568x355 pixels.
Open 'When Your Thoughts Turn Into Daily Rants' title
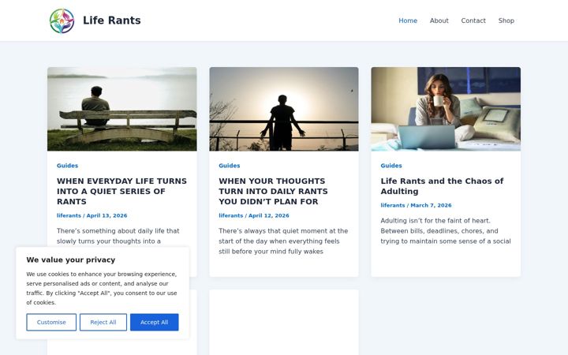click(273, 191)
